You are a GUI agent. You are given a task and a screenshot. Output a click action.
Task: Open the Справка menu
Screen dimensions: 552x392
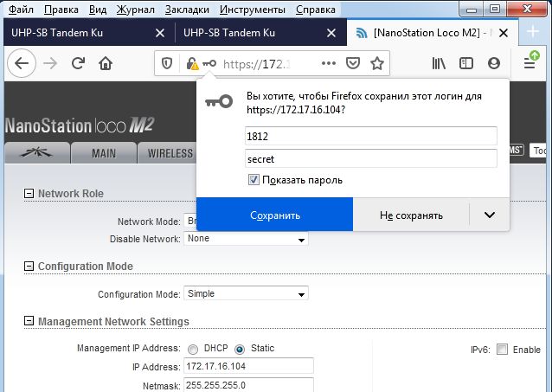click(x=316, y=10)
